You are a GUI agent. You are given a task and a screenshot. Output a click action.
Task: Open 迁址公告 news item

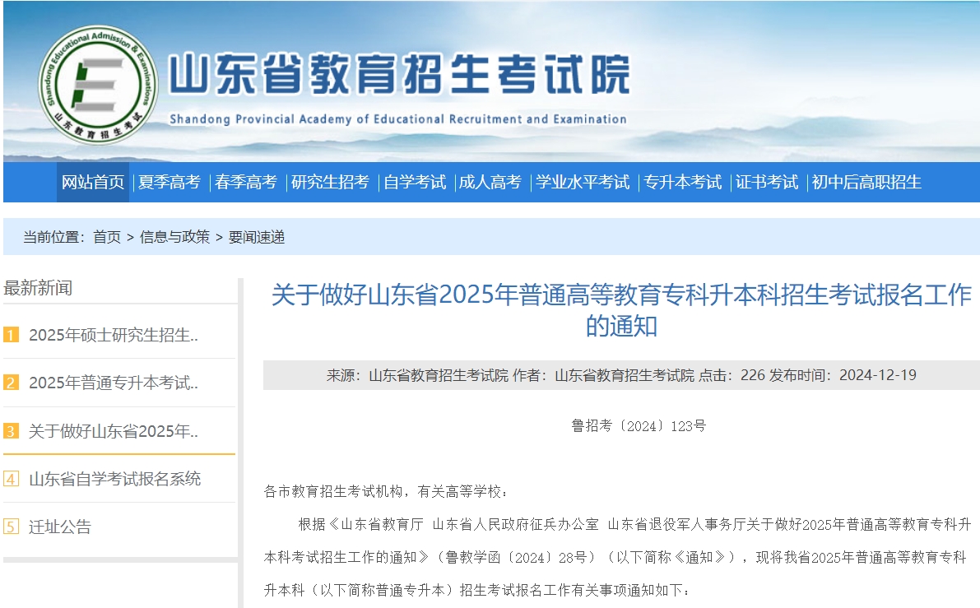(x=60, y=527)
